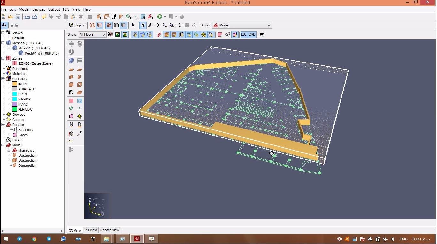Toggle the wireframe rendering mode button

(x=92, y=25)
